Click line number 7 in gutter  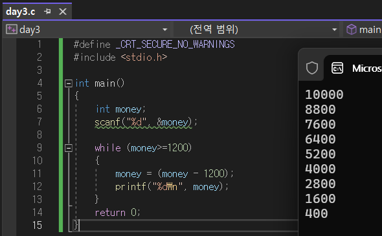(39, 122)
